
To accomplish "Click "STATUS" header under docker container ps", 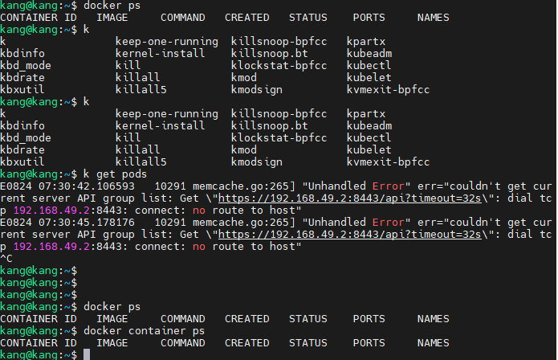I will coord(308,343).
